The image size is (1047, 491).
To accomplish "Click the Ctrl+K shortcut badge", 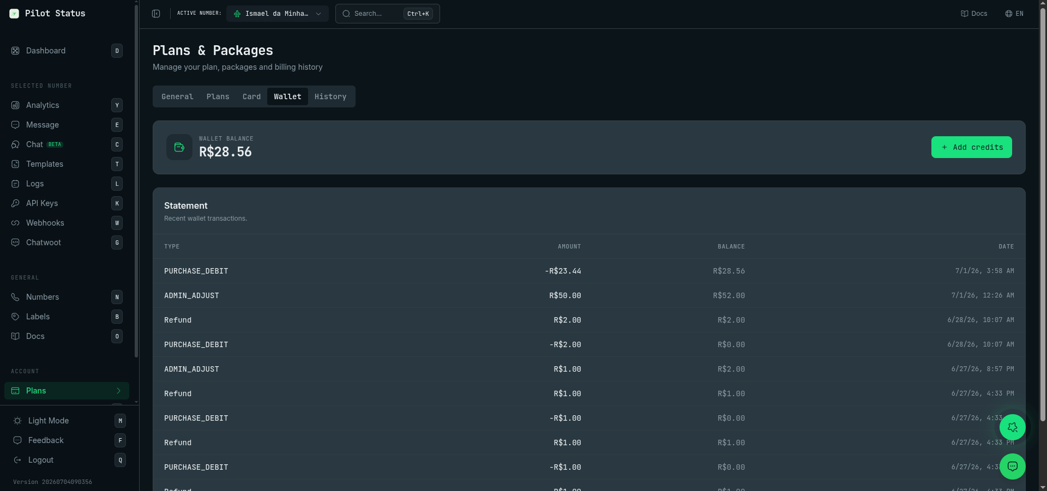I will 418,14.
